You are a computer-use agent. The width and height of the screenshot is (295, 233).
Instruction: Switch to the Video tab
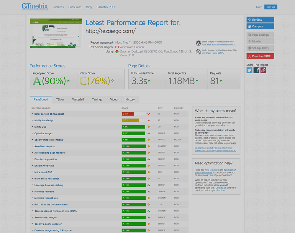click(114, 99)
